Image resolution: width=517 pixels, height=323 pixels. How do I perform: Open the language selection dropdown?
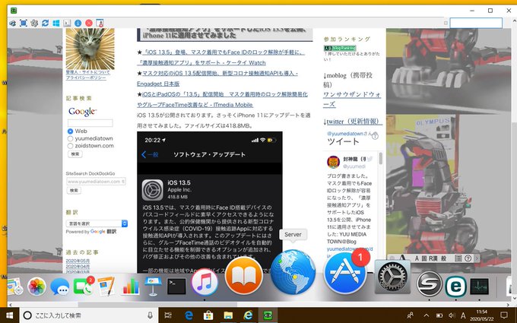[97, 223]
